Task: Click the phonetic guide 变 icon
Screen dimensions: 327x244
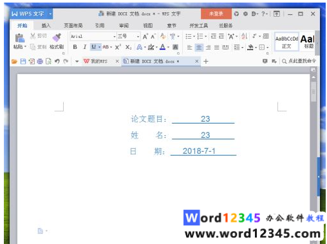Action: coord(173,36)
